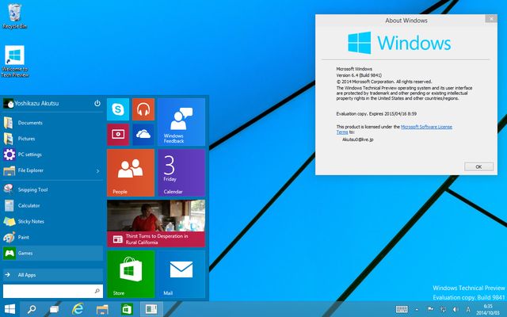
Task: Click the volume speaker tray icon
Action: (x=456, y=310)
